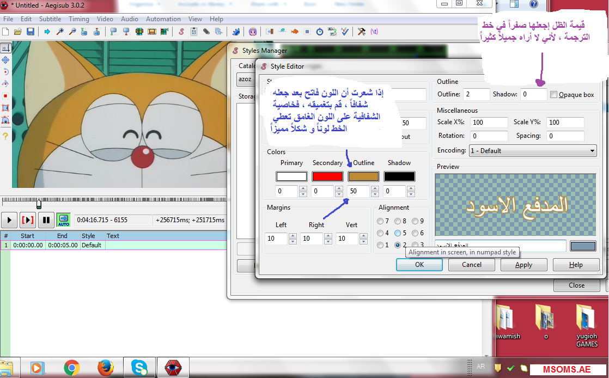The width and height of the screenshot is (609, 378).
Task: Click the Save subtitles floppy disk icon
Action: tap(31, 32)
